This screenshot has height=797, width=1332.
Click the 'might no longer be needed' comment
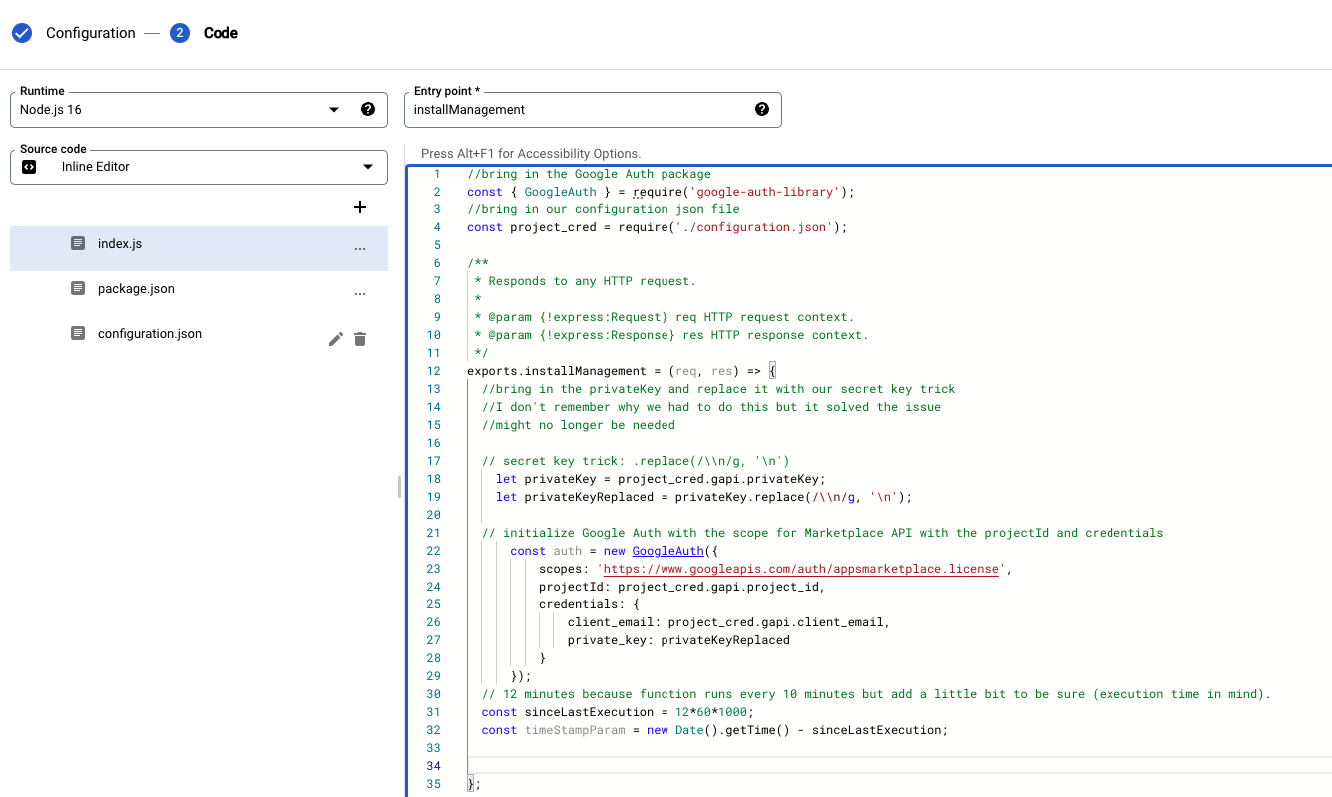pos(579,425)
